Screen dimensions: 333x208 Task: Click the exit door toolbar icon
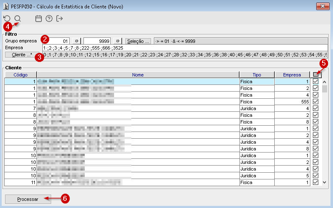click(x=60, y=18)
